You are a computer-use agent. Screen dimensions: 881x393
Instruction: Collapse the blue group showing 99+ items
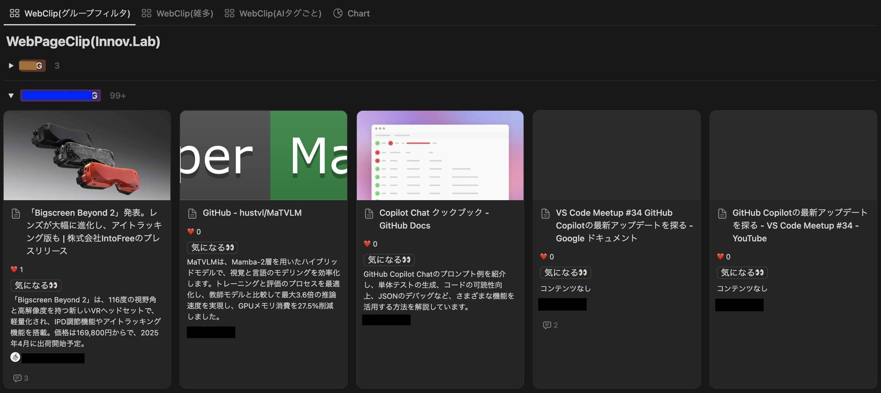[x=11, y=96]
